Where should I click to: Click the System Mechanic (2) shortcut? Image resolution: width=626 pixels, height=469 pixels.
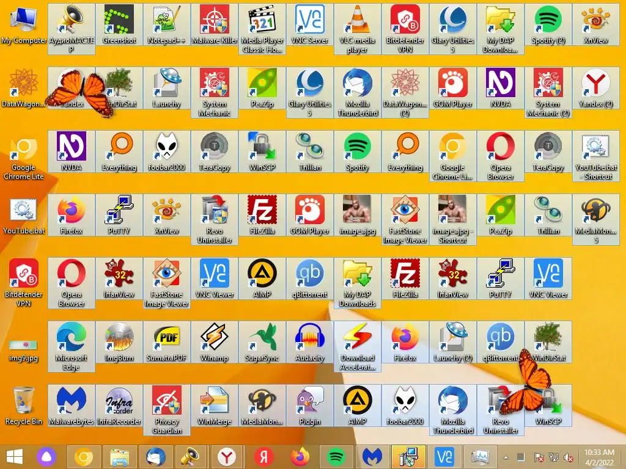[548, 93]
